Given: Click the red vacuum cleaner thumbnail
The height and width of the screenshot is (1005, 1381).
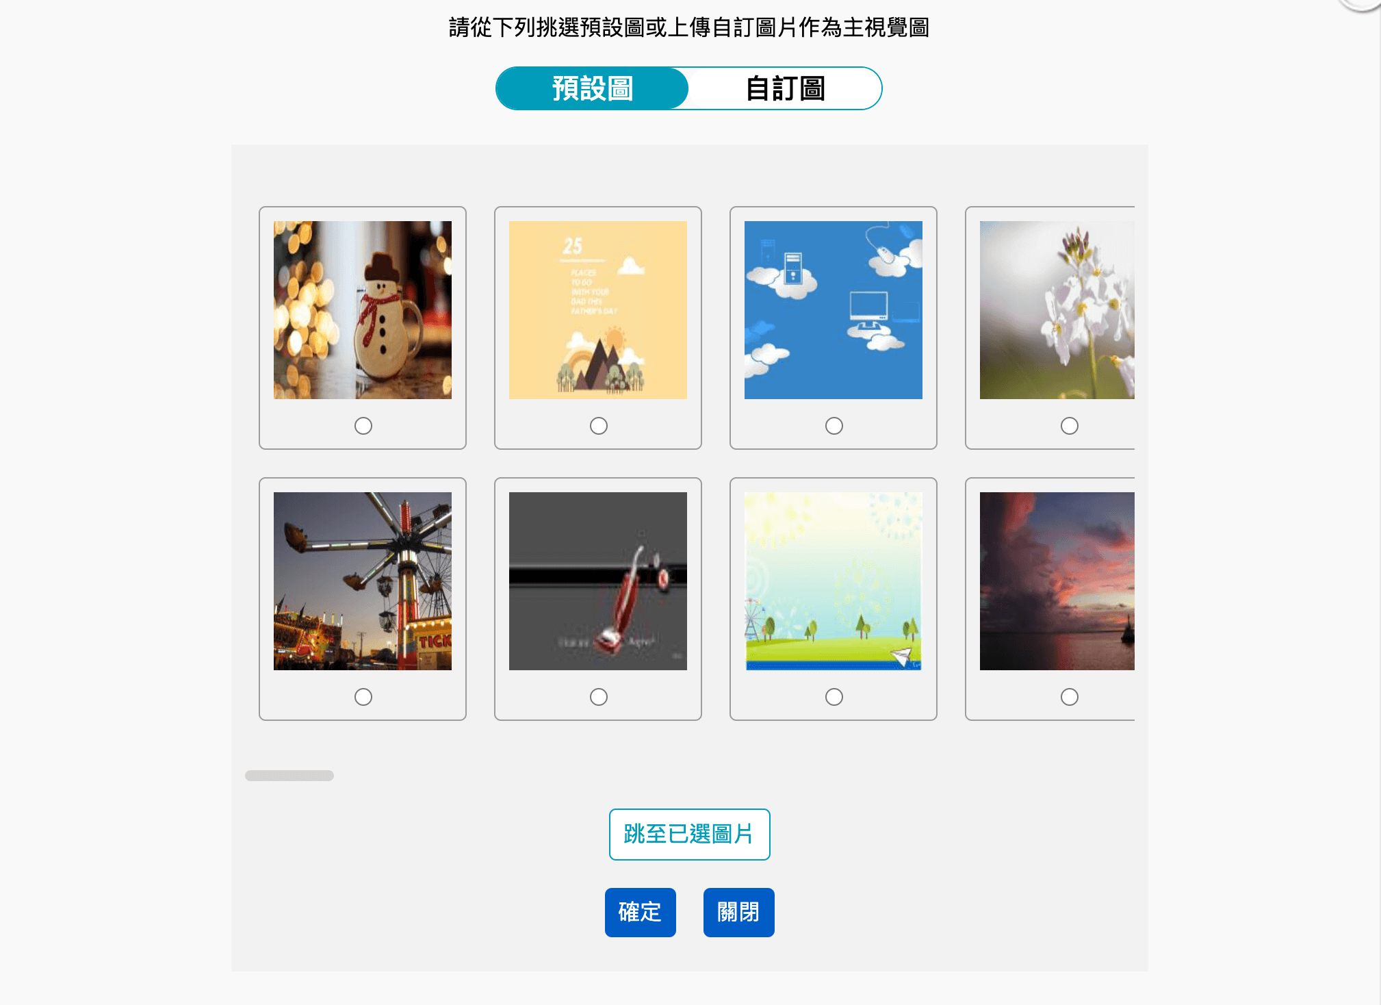Looking at the screenshot, I should point(598,581).
